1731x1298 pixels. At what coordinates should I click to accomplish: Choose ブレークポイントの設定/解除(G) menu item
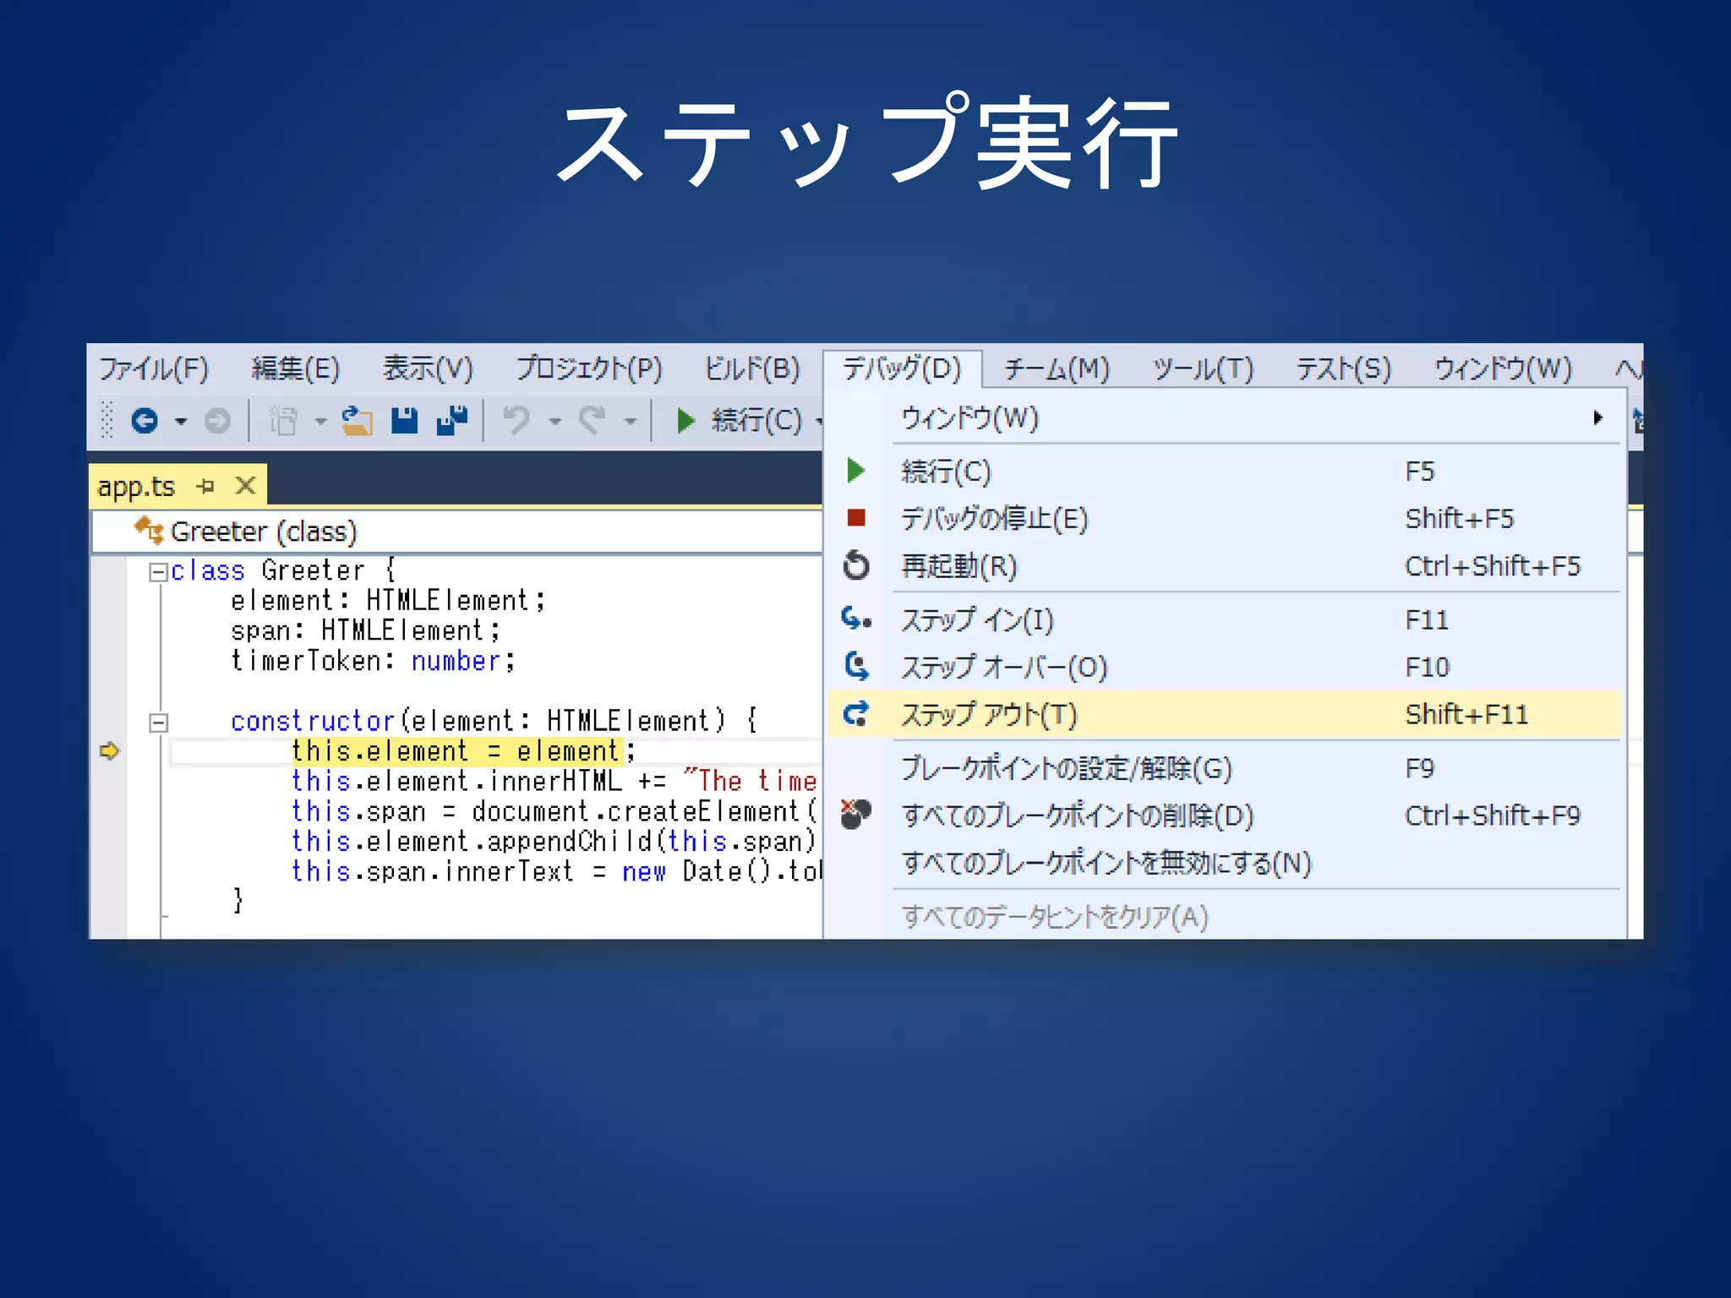coord(1226,768)
